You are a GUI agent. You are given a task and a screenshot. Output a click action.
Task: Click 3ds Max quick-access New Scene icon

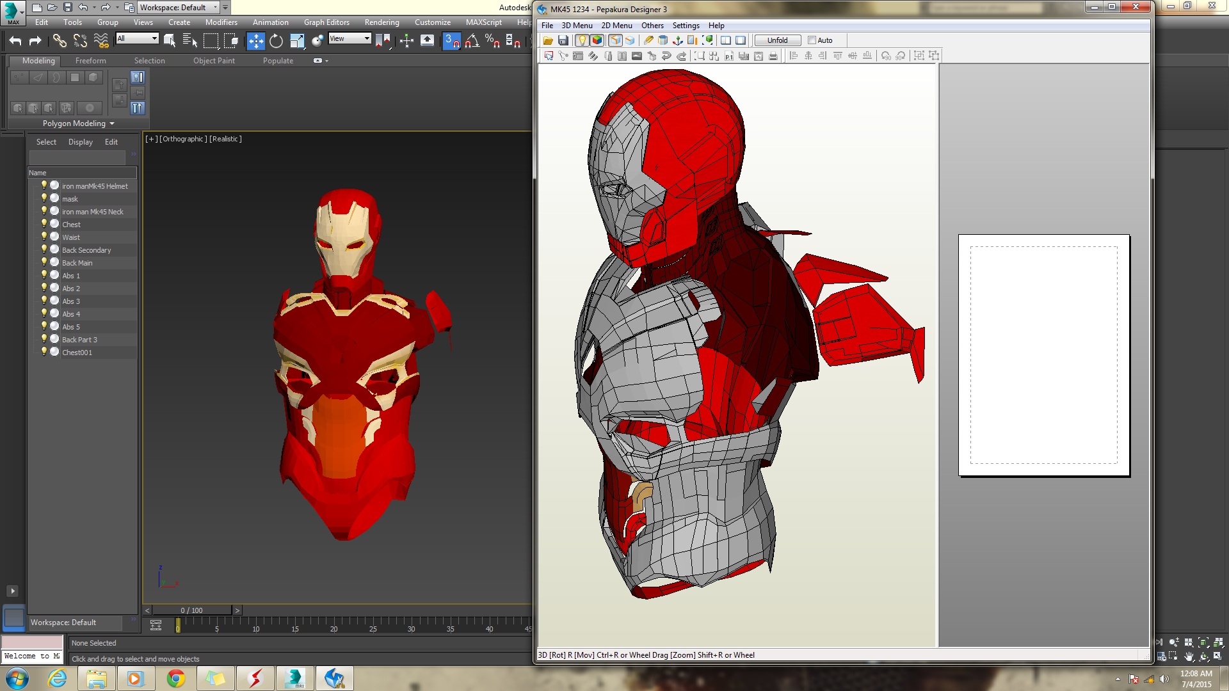point(36,8)
